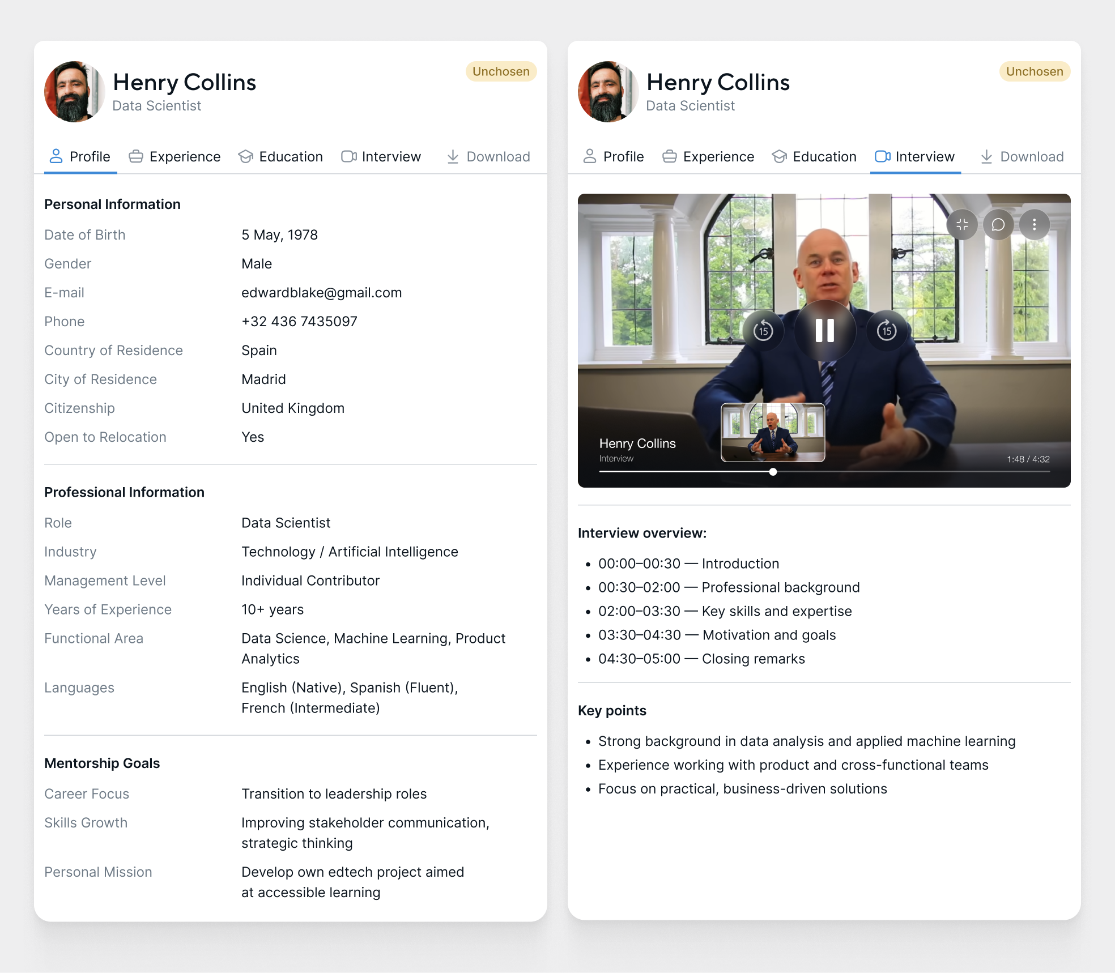Click Download in the right card
The image size is (1115, 973).
pyautogui.click(x=1022, y=156)
